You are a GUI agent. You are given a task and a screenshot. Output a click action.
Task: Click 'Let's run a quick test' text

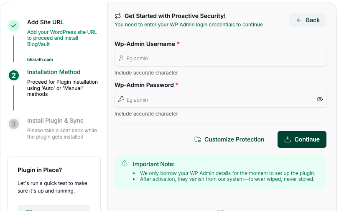click(x=52, y=187)
